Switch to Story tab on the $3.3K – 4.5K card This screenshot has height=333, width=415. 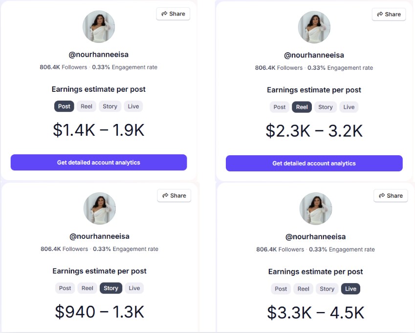(x=327, y=289)
